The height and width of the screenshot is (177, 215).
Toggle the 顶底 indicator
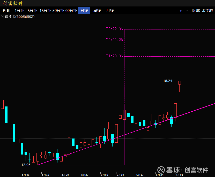(x=196, y=11)
